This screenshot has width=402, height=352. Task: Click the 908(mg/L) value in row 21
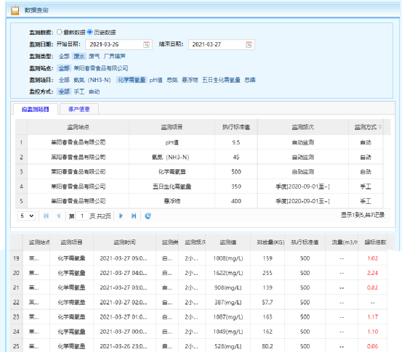228,287
